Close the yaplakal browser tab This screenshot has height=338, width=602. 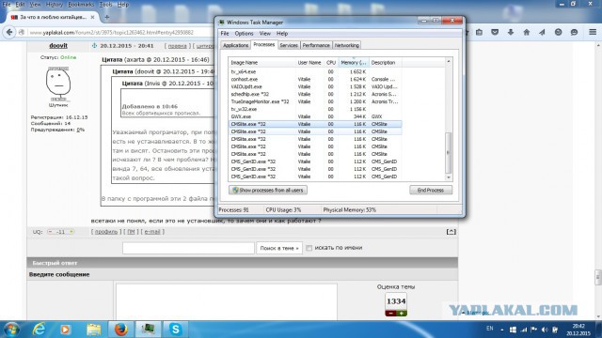click(x=92, y=17)
